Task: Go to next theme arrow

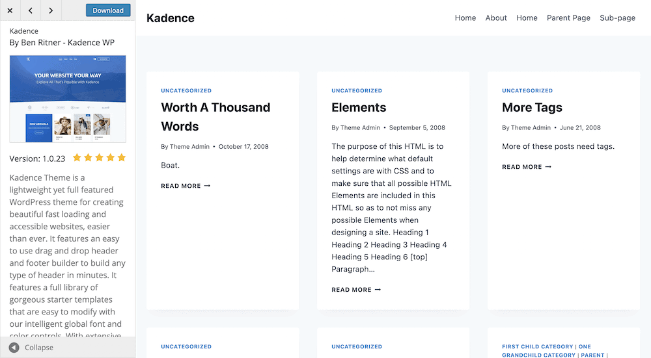Action: (51, 10)
